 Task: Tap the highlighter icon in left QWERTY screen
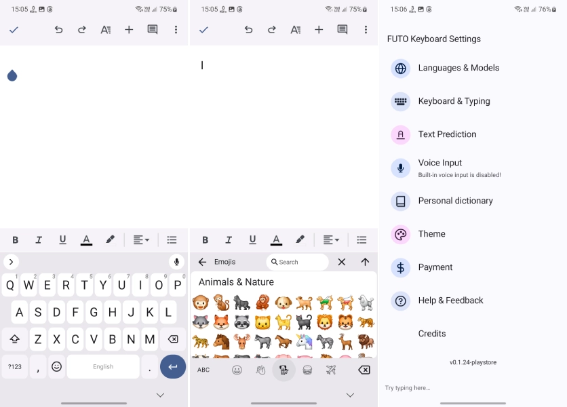click(x=110, y=239)
